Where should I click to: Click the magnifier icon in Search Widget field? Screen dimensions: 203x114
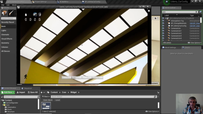155,97
